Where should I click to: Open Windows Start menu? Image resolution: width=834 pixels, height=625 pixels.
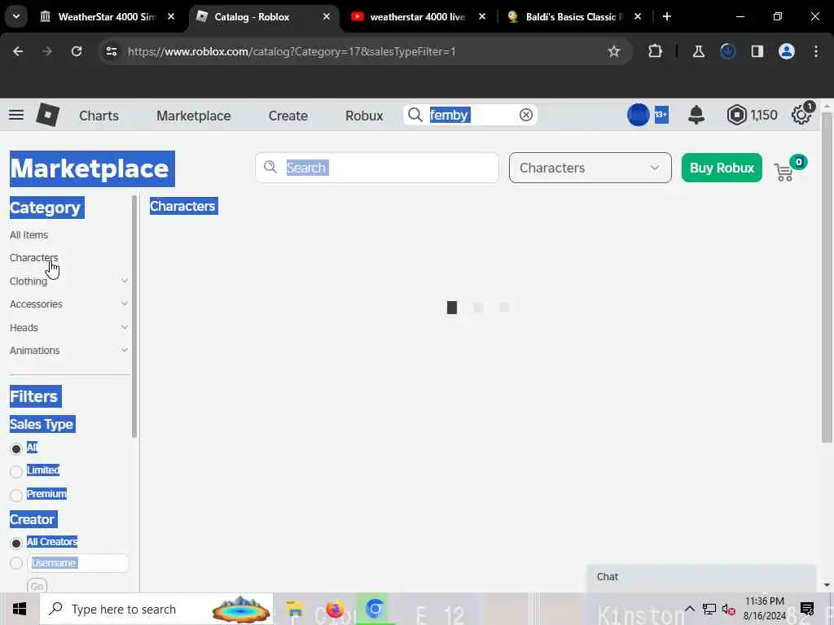20,609
